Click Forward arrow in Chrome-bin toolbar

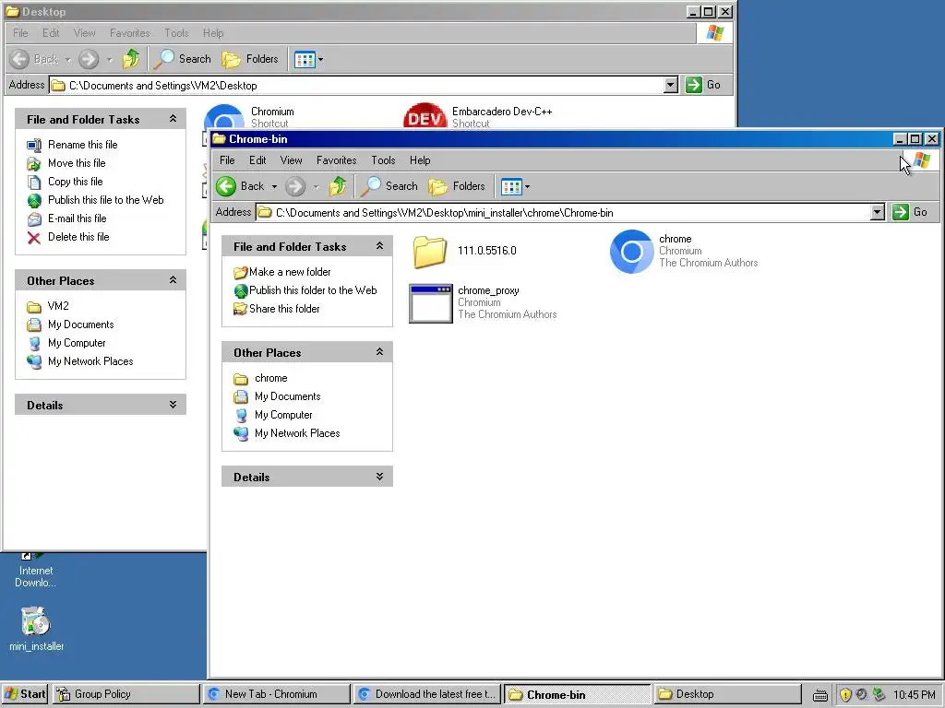[x=295, y=186]
